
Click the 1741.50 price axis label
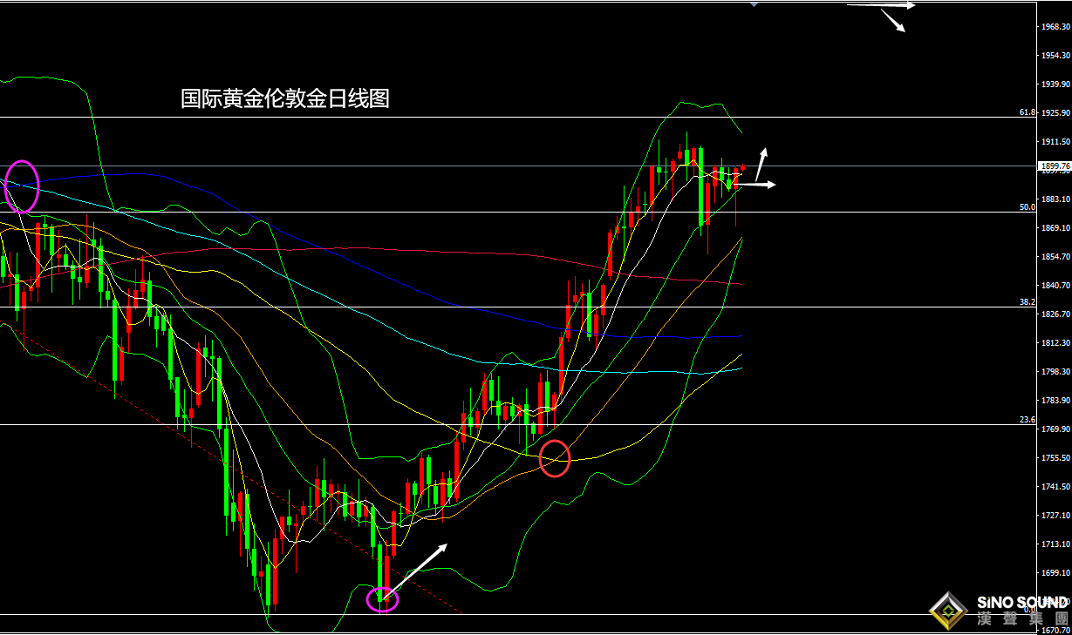click(x=1055, y=487)
